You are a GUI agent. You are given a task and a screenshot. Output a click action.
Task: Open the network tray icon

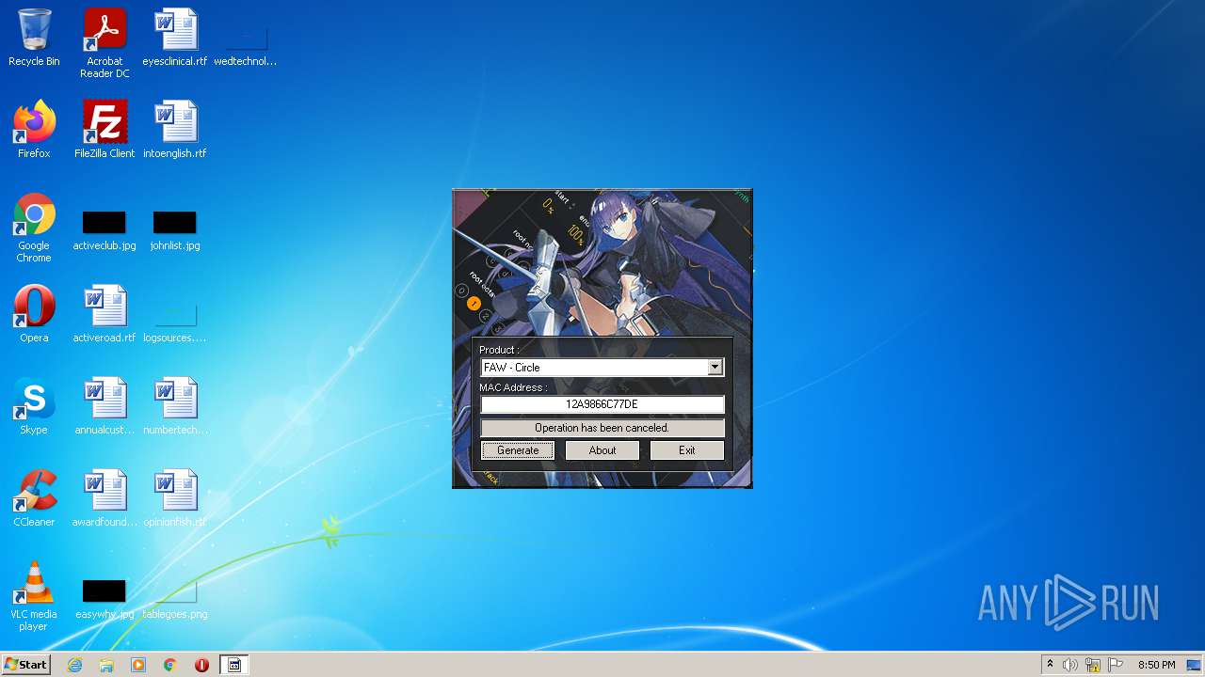point(1093,665)
